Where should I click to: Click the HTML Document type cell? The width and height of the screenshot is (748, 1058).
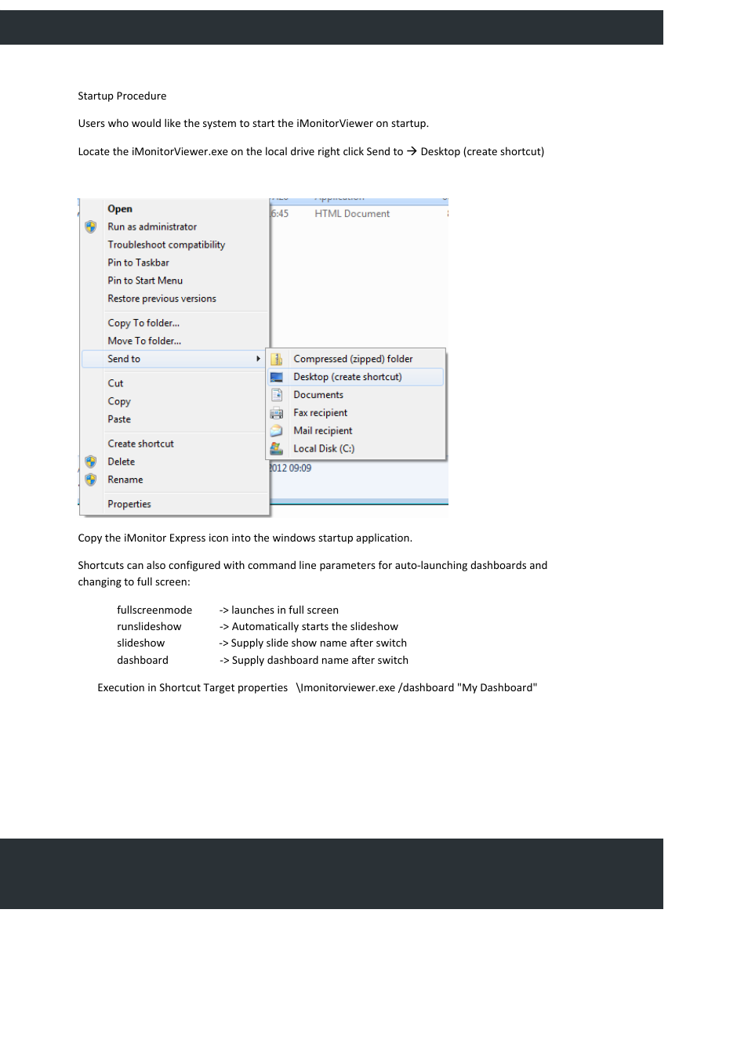click(352, 214)
